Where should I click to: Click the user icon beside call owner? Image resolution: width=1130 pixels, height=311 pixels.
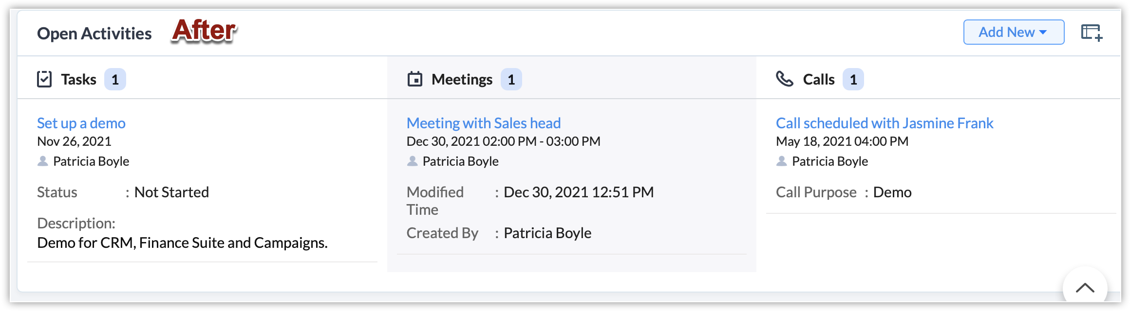(782, 161)
